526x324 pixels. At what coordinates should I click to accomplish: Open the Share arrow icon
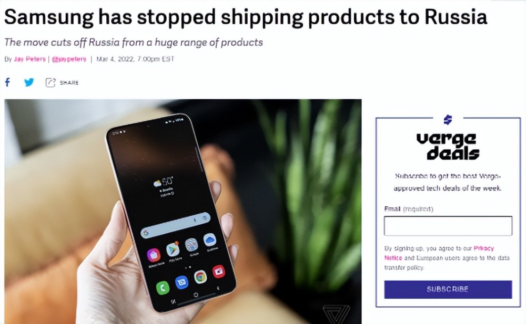50,82
